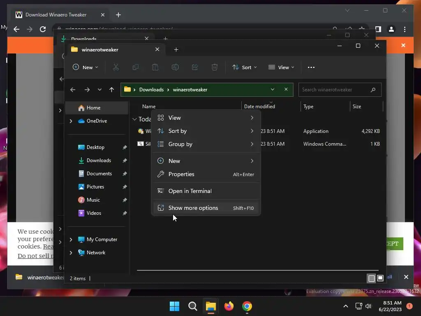
Task: Go forward in File Explorer navigation
Action: 87,90
